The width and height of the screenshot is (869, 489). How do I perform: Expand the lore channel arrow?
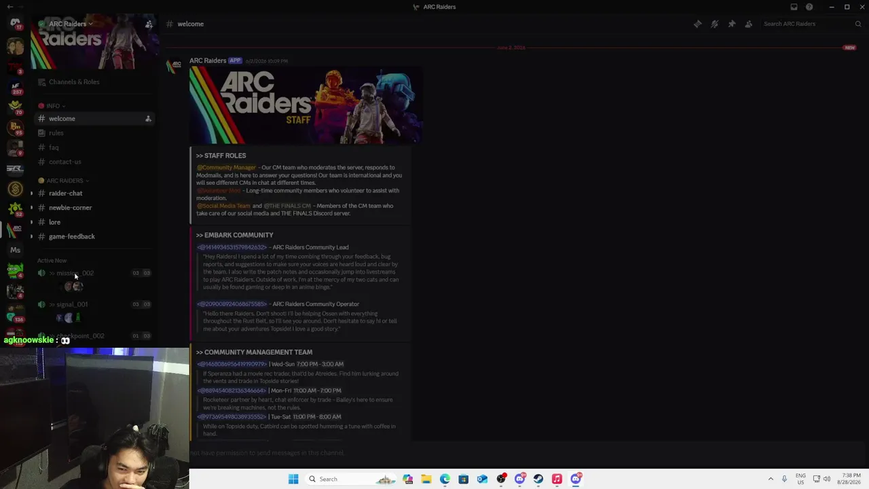tap(31, 222)
